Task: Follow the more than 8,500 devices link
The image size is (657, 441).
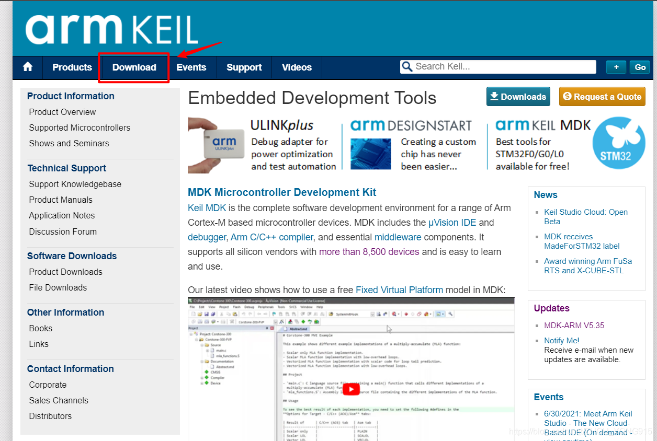Action: [x=369, y=252]
